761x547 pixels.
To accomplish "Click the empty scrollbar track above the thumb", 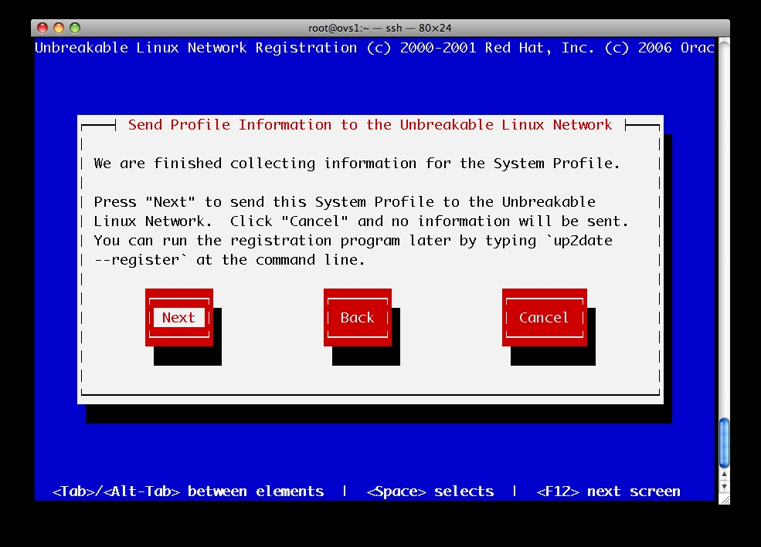I will pos(724,231).
